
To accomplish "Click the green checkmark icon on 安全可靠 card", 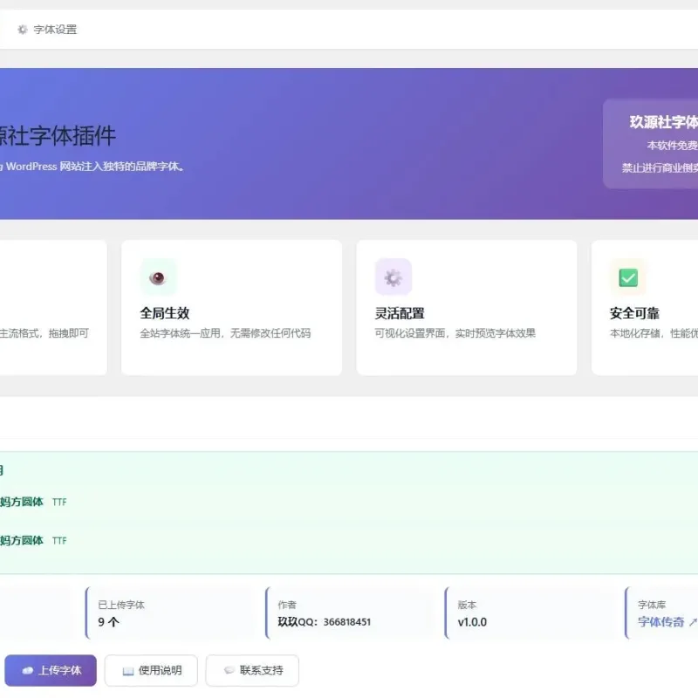I will (x=628, y=277).
